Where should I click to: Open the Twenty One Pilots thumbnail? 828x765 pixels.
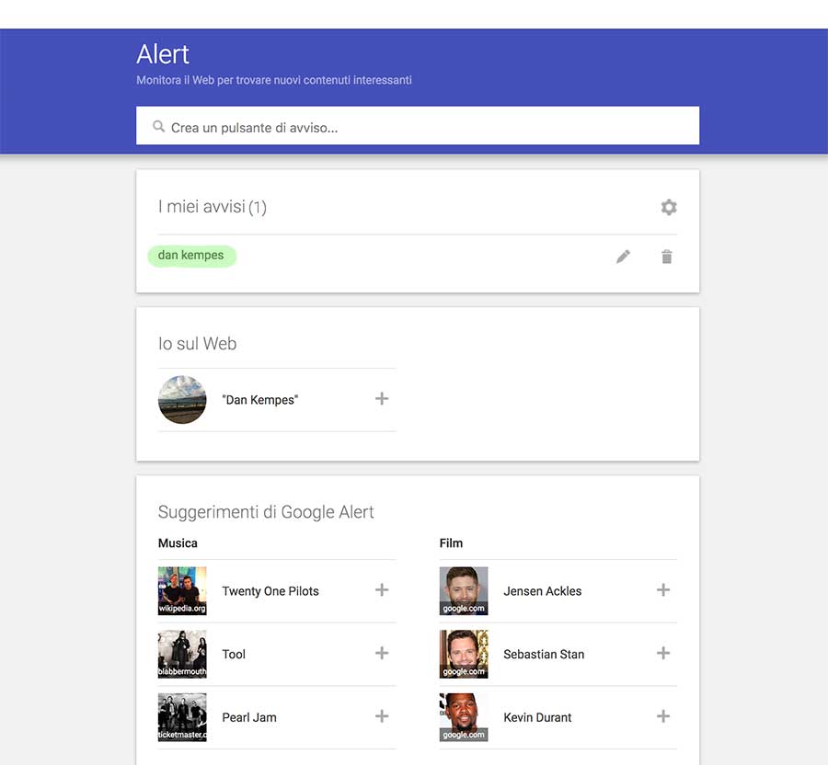pos(182,591)
